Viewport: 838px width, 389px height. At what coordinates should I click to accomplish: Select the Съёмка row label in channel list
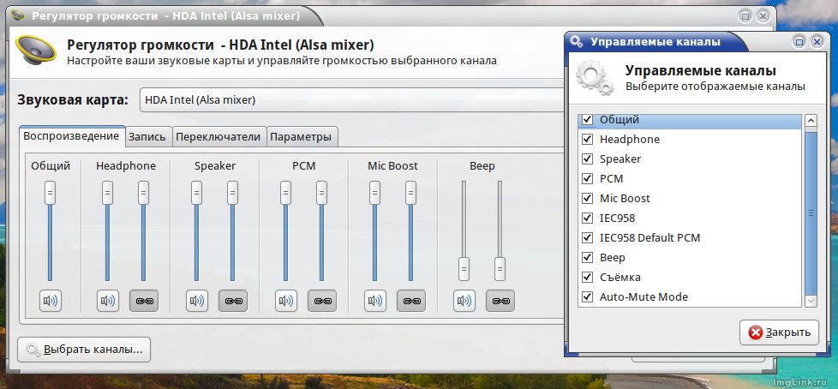620,278
